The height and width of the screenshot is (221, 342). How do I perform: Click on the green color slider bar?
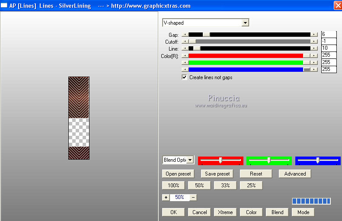[249, 63]
